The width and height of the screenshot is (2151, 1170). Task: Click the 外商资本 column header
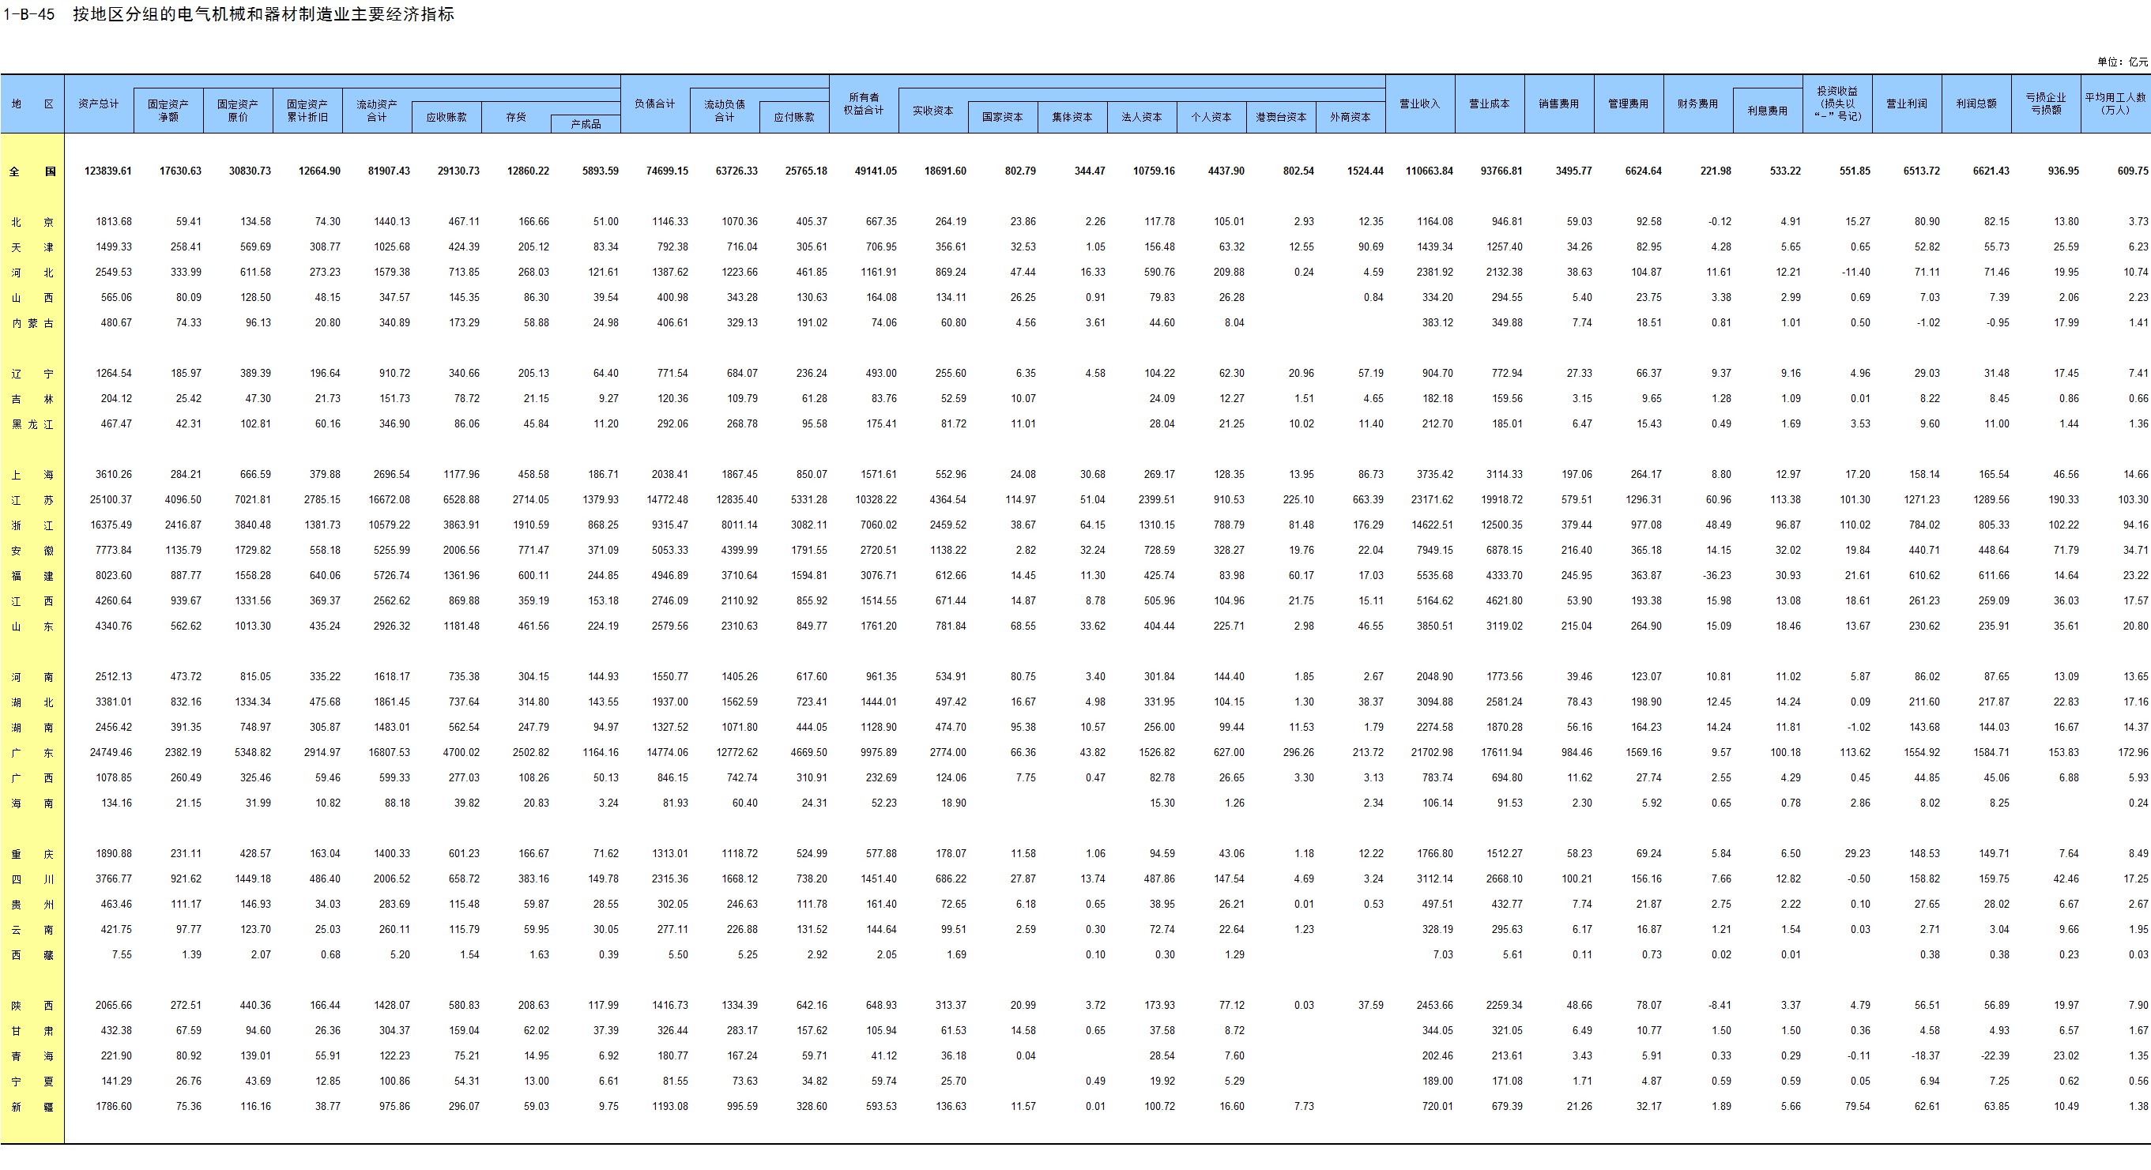pos(1350,117)
